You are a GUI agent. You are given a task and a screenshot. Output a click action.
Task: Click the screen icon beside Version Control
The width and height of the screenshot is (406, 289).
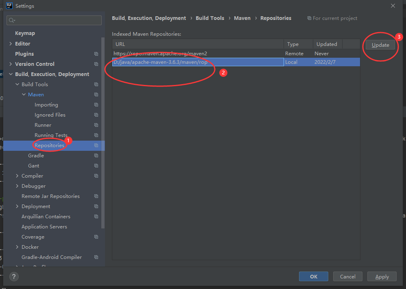(96, 64)
